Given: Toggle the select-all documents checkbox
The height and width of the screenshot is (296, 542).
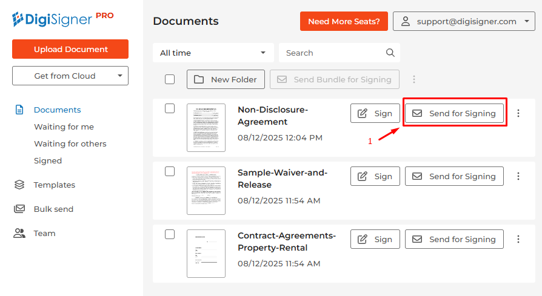Looking at the screenshot, I should (170, 79).
